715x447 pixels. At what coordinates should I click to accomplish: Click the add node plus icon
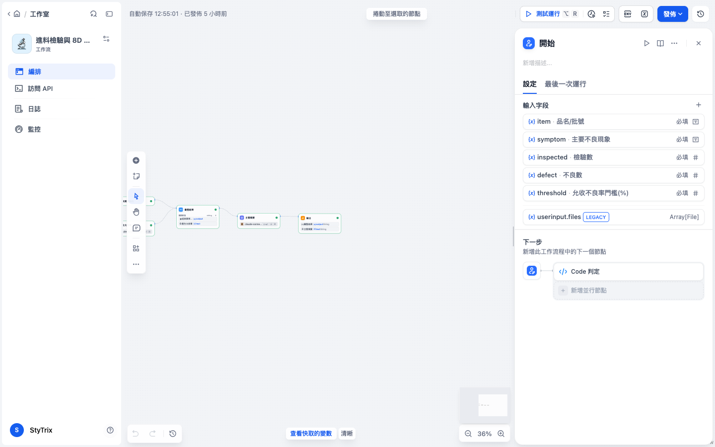pyautogui.click(x=136, y=160)
